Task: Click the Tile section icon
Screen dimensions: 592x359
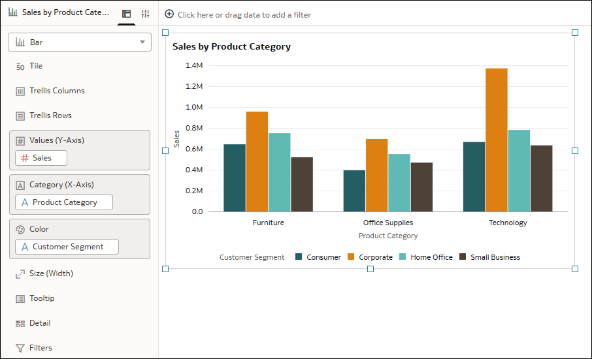Action: point(20,67)
